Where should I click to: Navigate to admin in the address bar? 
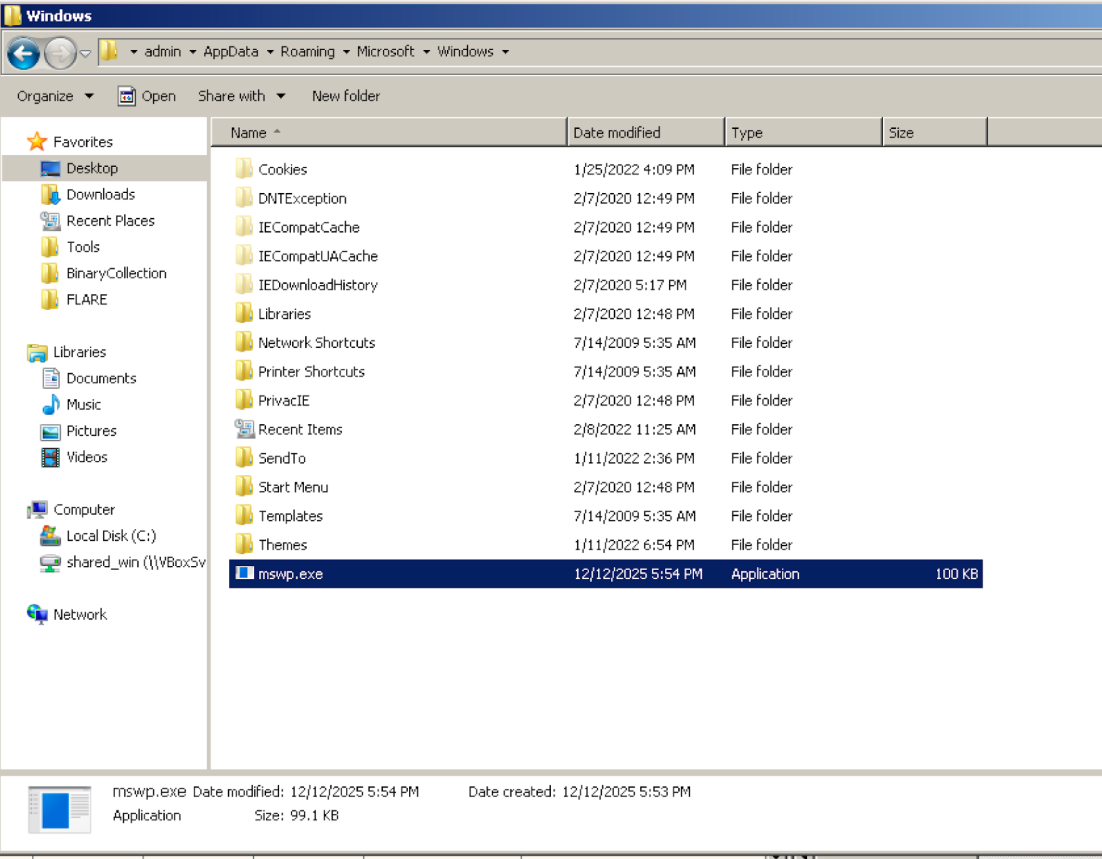point(163,52)
